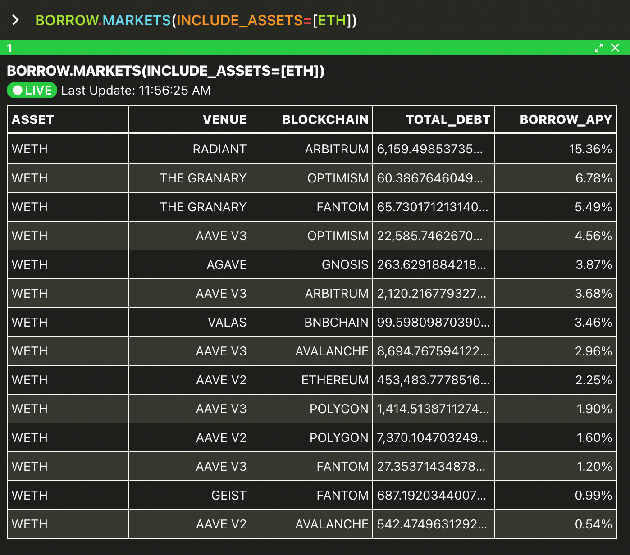This screenshot has height=555, width=630.
Task: Sort by the BLOCKCHAIN column header
Action: coord(312,120)
